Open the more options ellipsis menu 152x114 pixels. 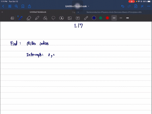click(x=149, y=6)
